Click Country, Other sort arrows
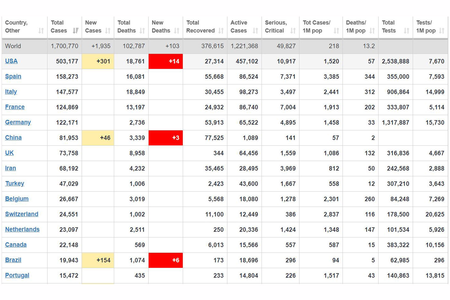The height and width of the screenshot is (300, 450). (41, 31)
